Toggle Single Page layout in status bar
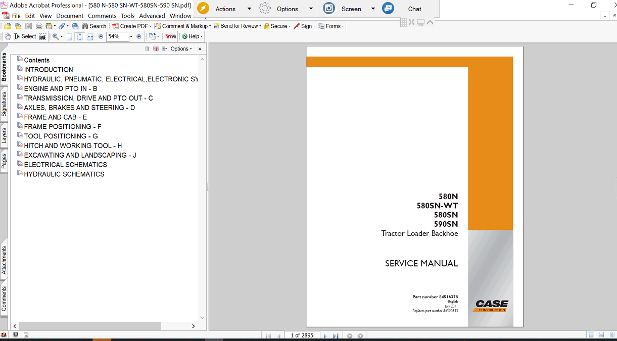Image resolution: width=617 pixels, height=341 pixels. click(591, 335)
